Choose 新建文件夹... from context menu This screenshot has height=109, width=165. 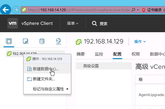click(x=47, y=79)
